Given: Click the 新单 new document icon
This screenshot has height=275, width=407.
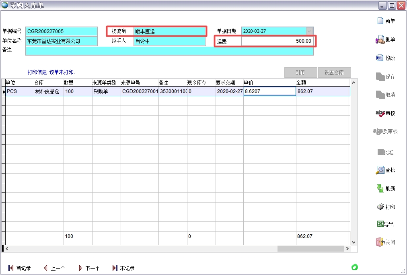Looking at the screenshot, I should (x=380, y=21).
